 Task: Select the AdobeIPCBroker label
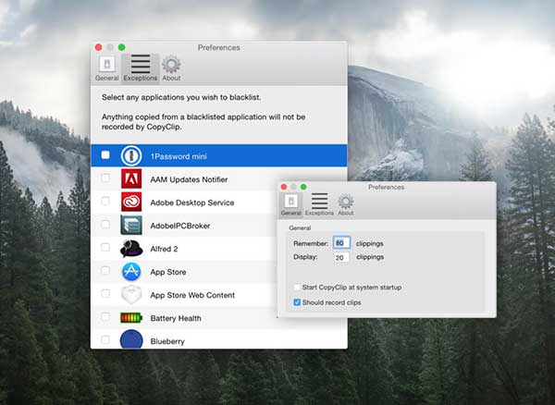click(179, 226)
